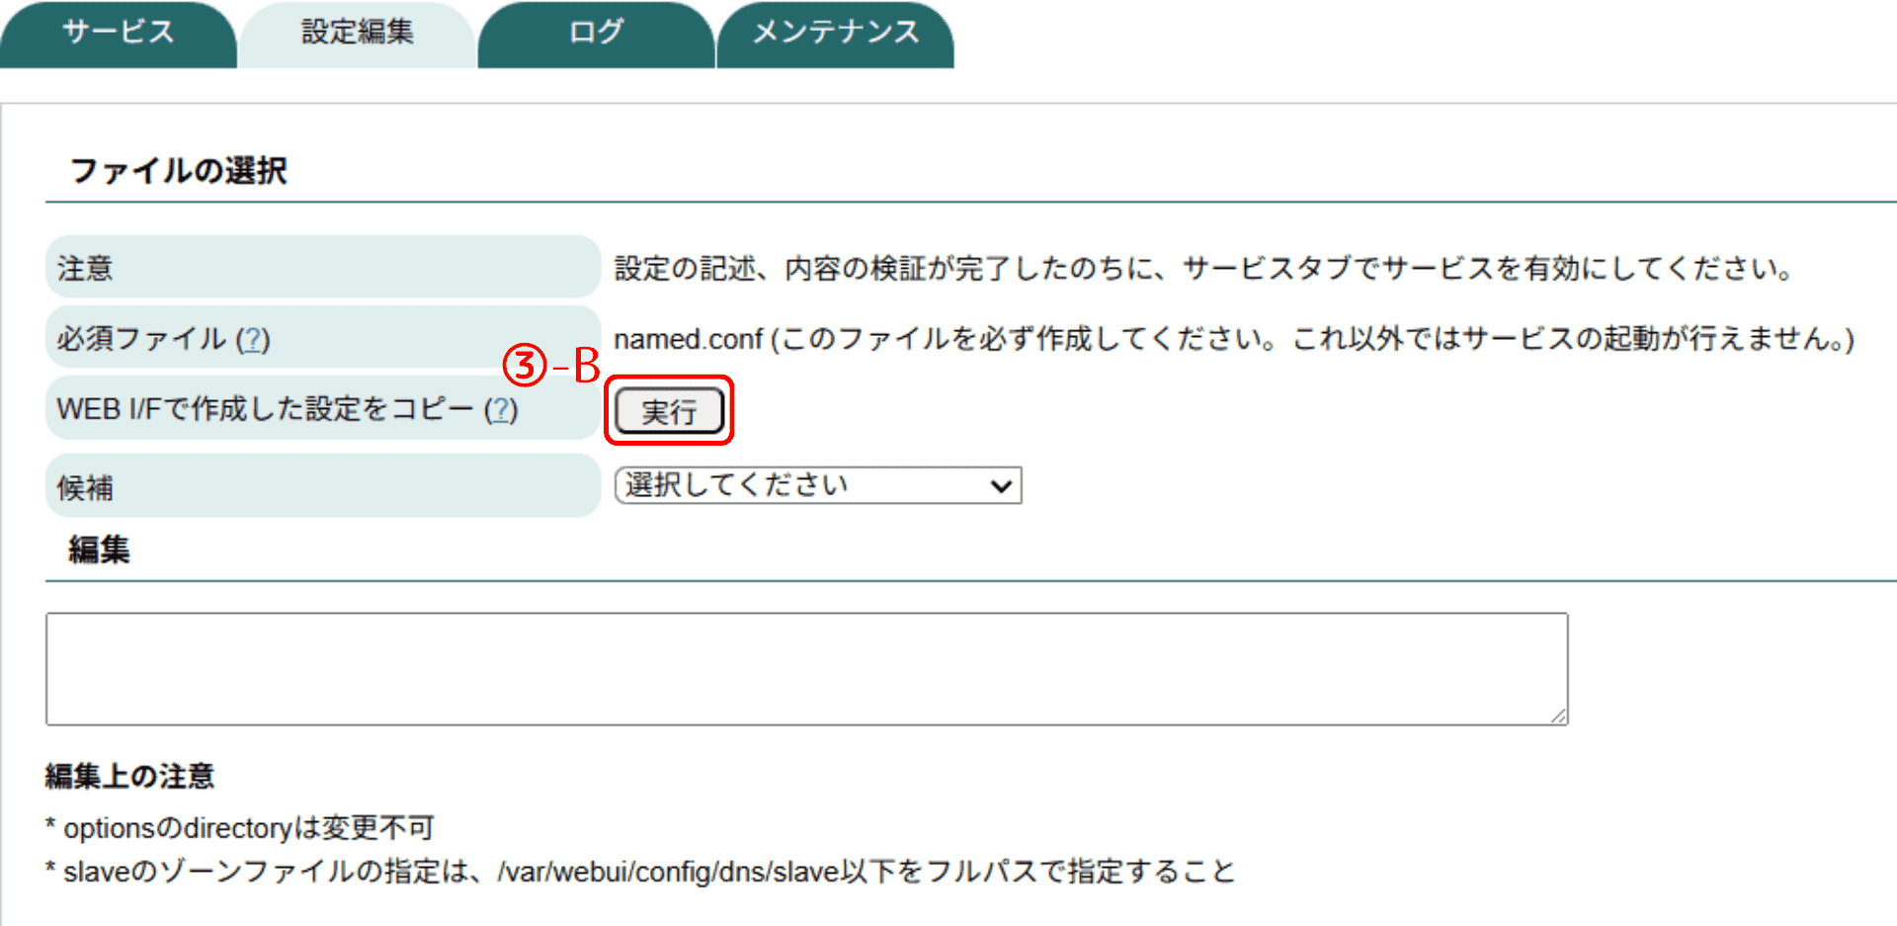Open the (?) help link beside 必須ファイル
This screenshot has height=926, width=1897.
253,339
